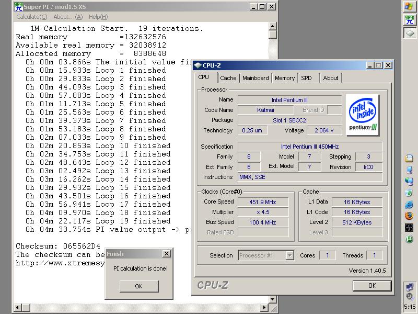Close the Finish dialog

166,254
